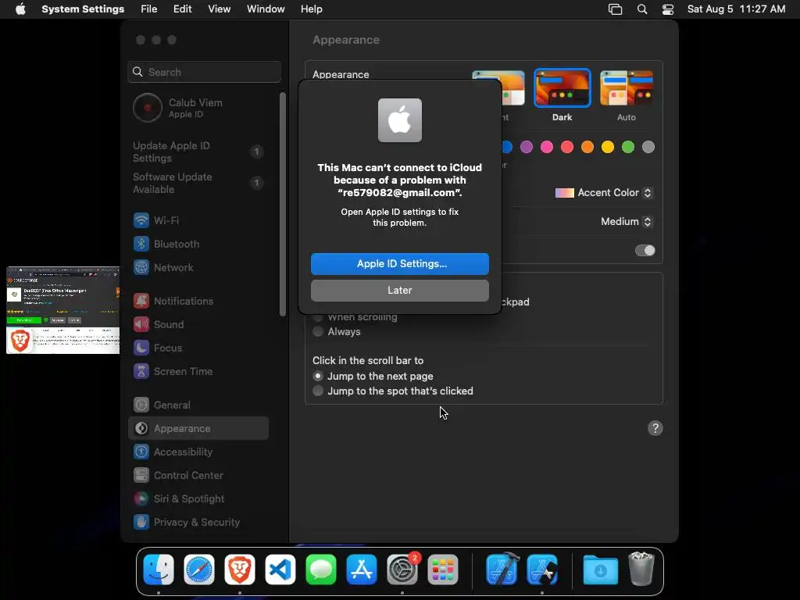
Task: Pick the red accent color
Action: click(x=567, y=147)
